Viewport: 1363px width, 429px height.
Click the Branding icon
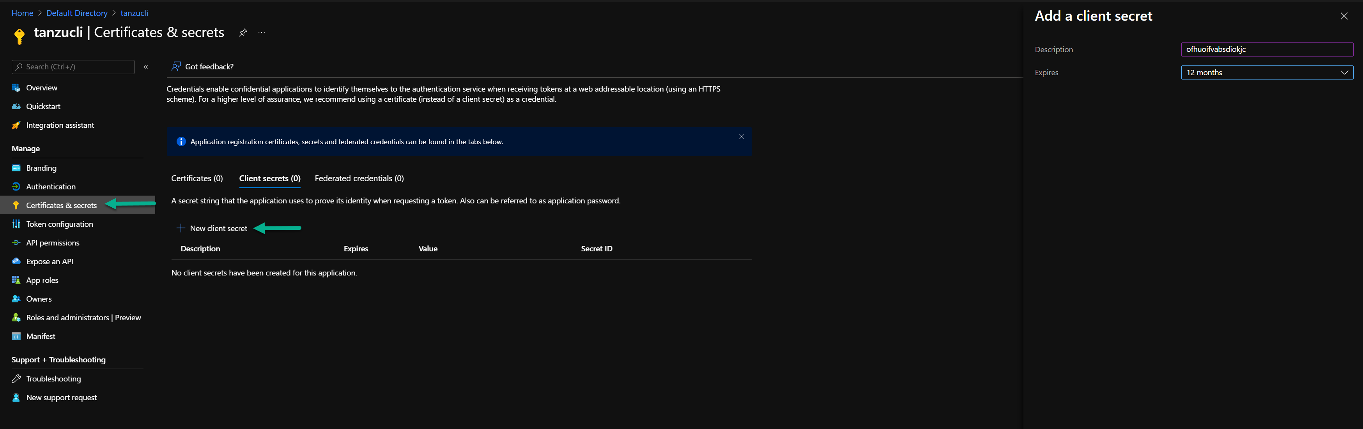[x=16, y=168]
